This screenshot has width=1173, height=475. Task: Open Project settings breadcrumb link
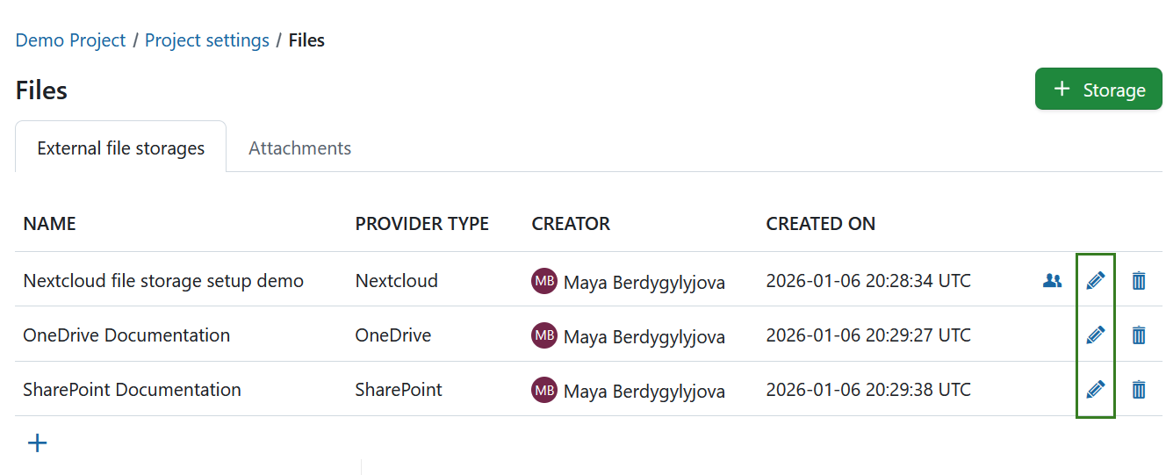point(206,40)
